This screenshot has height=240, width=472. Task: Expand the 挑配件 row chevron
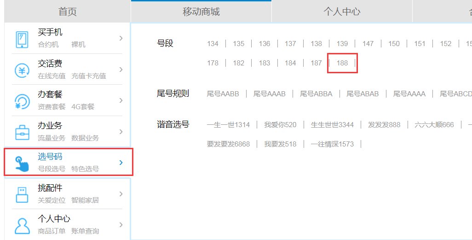tap(121, 194)
